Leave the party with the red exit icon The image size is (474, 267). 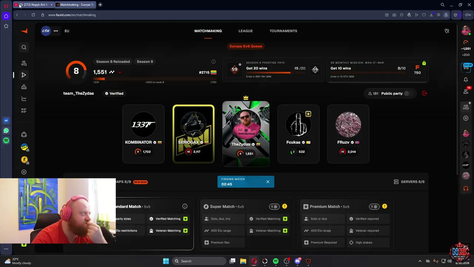(425, 93)
